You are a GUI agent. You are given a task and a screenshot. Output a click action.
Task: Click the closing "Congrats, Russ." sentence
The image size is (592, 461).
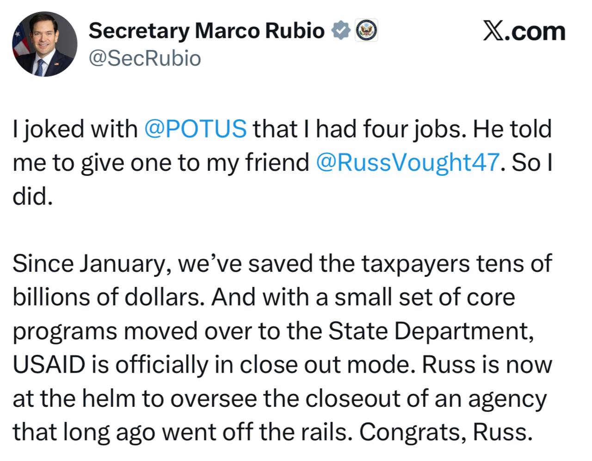point(444,432)
